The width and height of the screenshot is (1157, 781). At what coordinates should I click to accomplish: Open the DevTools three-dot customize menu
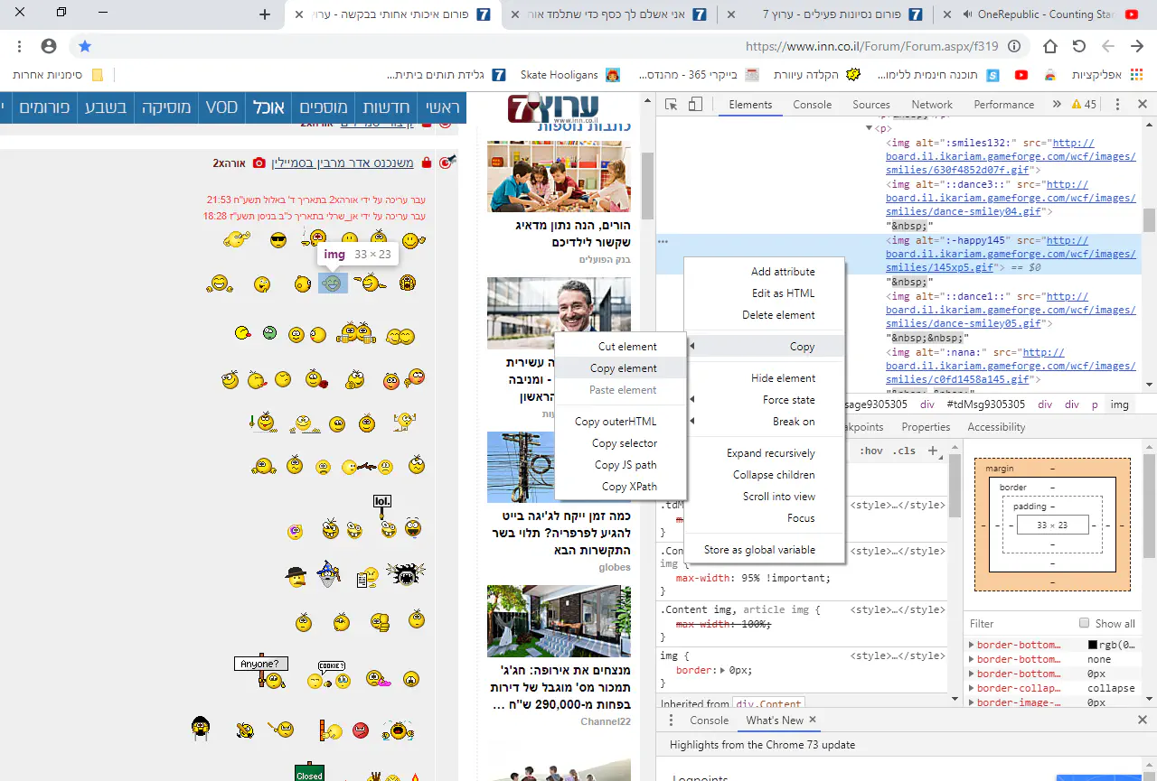[x=1117, y=105]
